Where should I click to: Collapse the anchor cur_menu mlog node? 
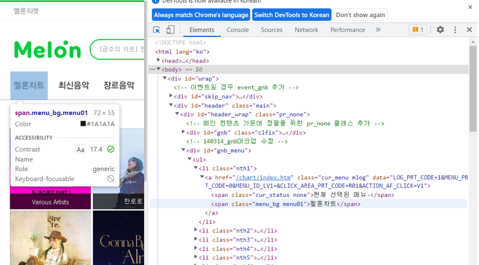pos(202,177)
